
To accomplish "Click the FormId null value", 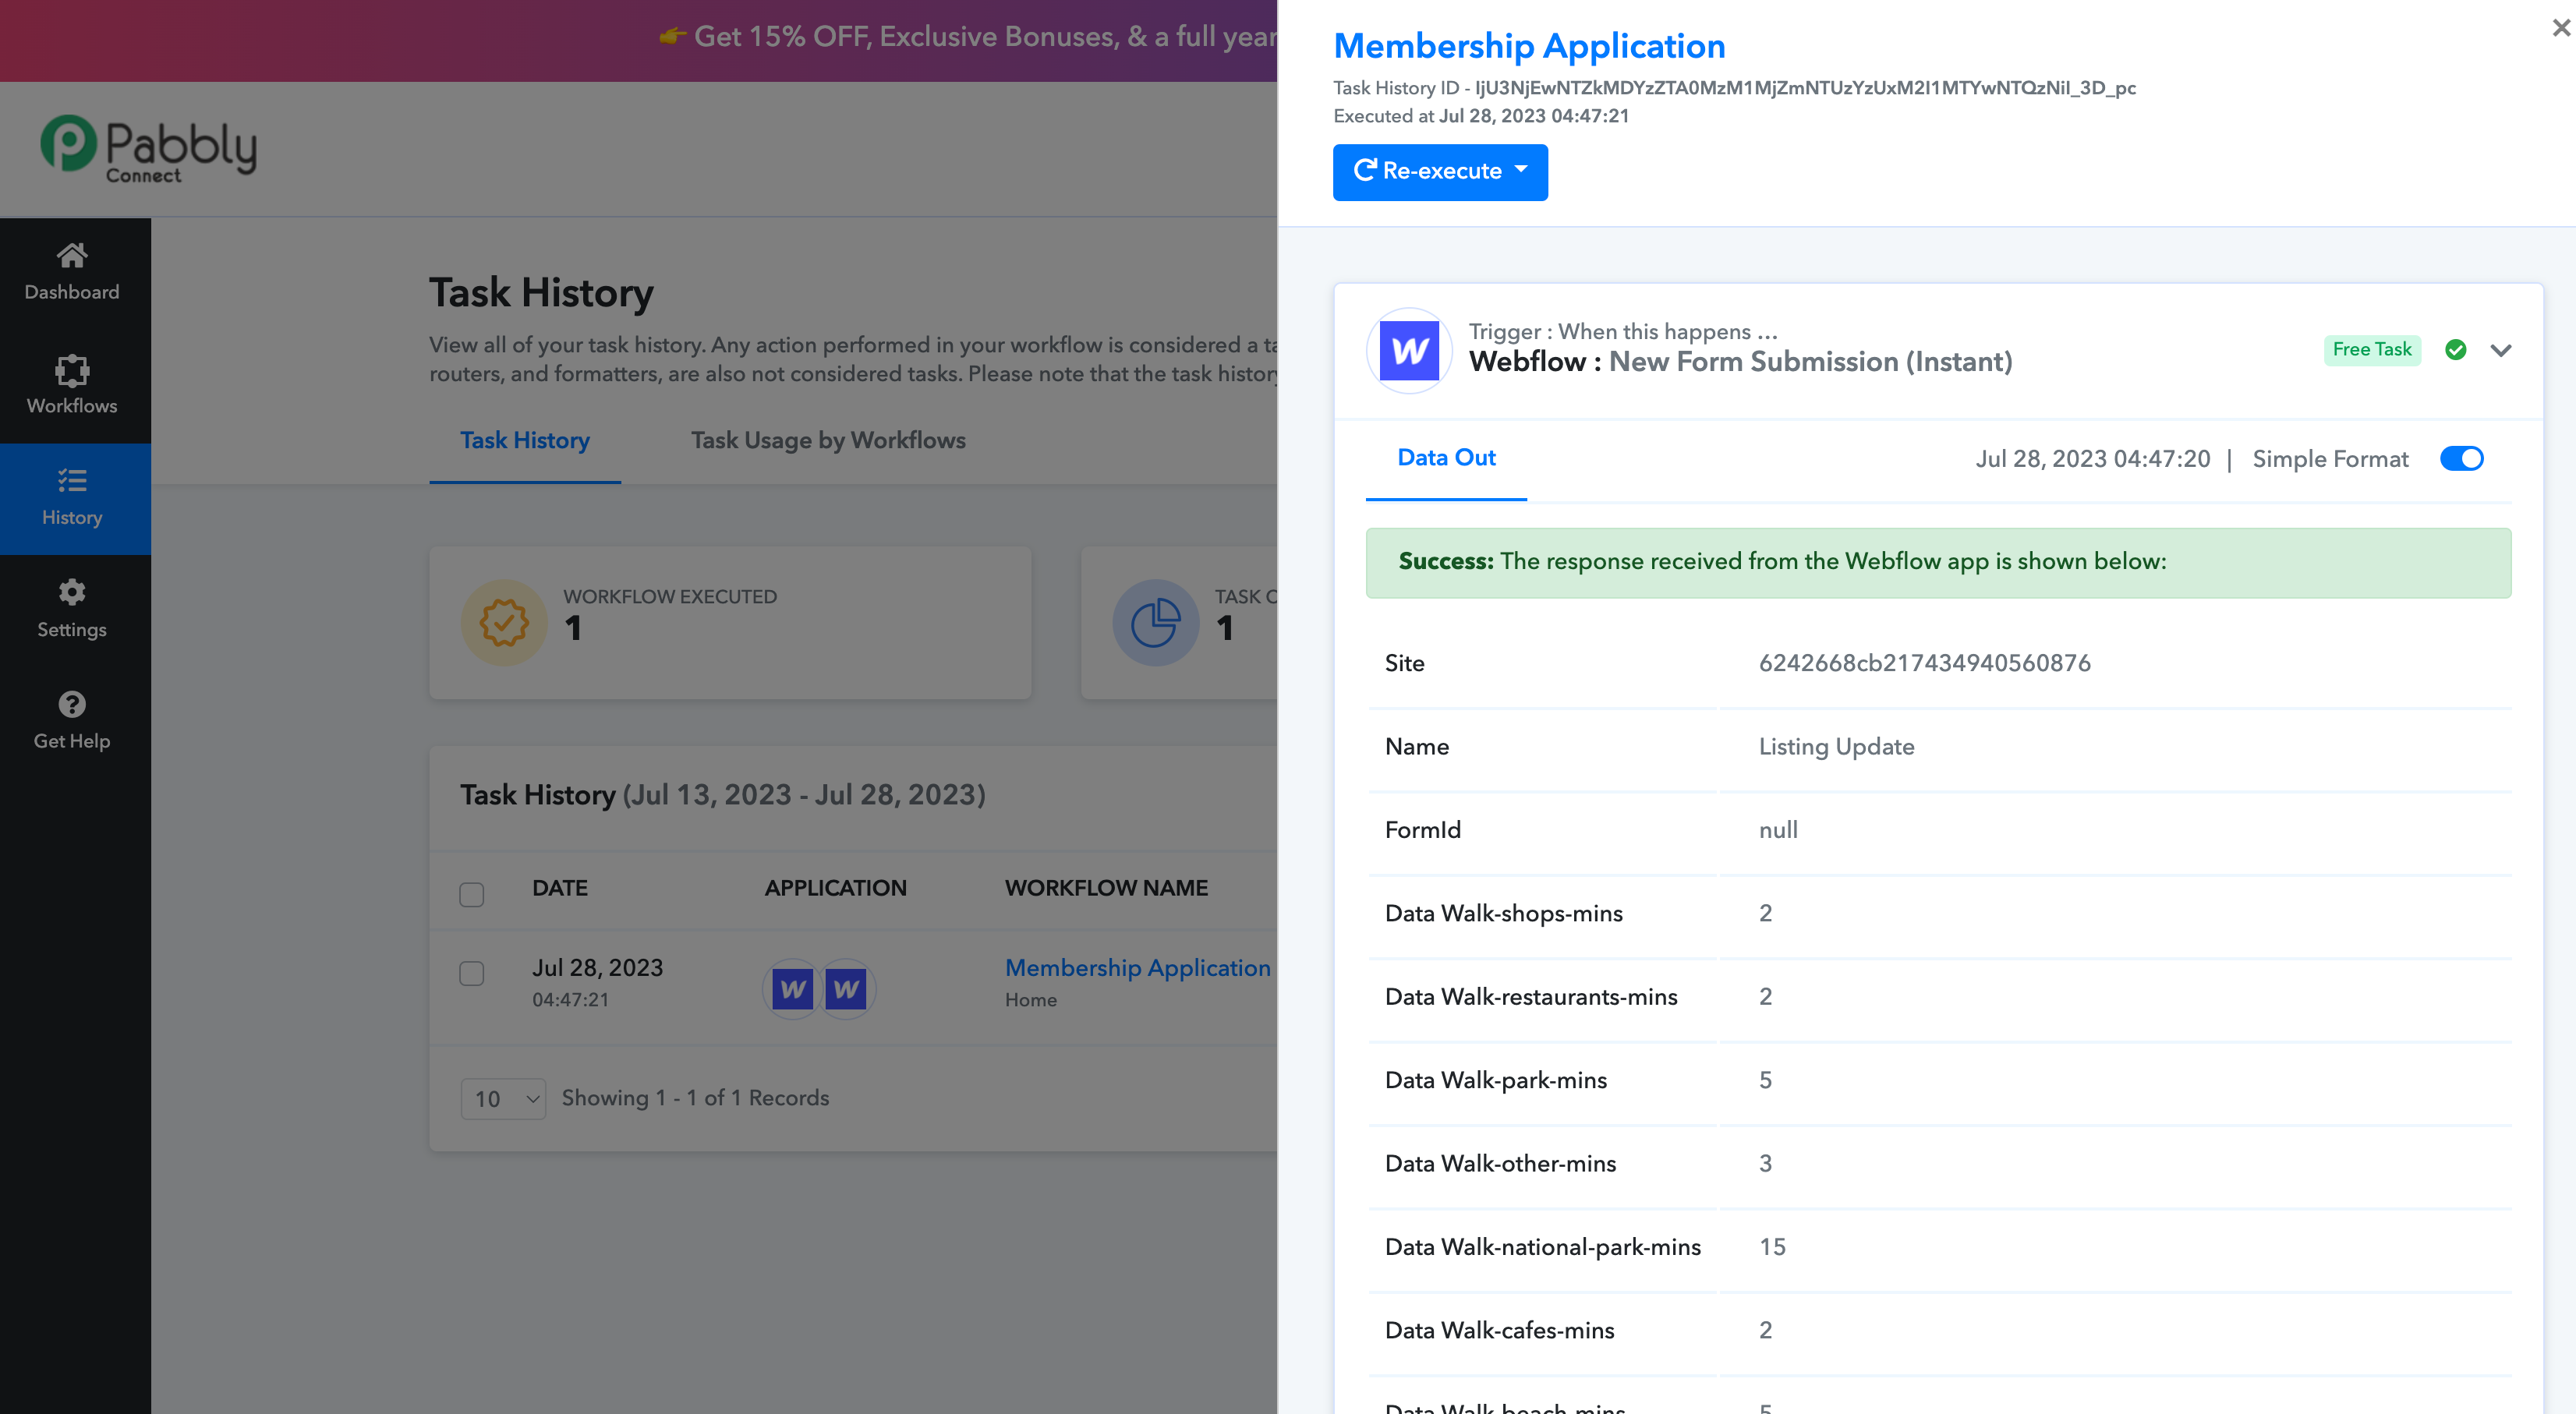I will click(x=1779, y=830).
